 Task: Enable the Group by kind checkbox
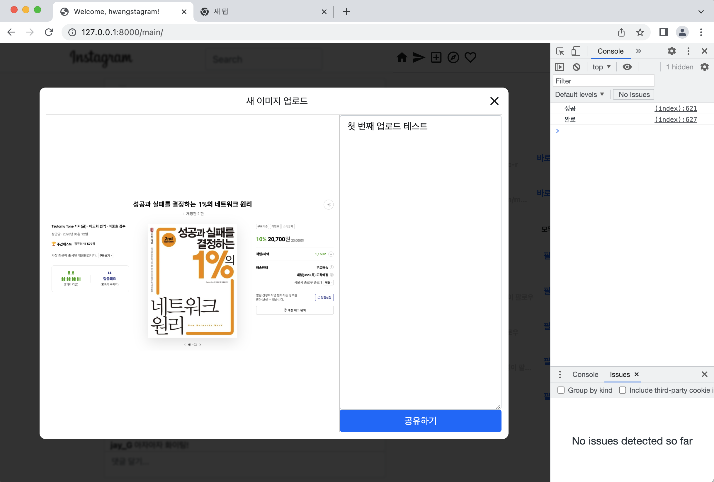click(561, 390)
